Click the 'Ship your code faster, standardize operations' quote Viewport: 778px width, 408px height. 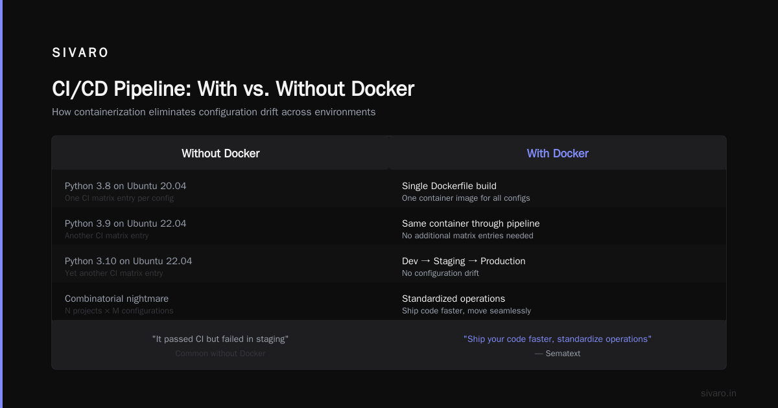click(x=558, y=339)
